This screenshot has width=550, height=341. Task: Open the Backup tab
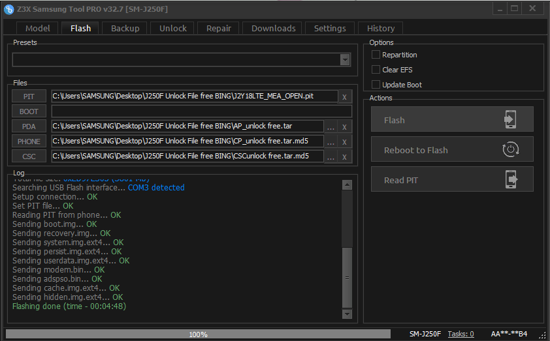coord(125,28)
